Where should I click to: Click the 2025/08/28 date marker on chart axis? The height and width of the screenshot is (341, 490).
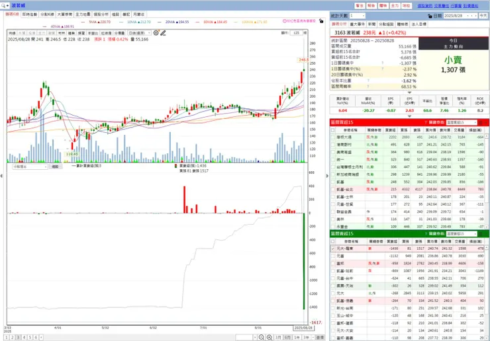point(303,328)
